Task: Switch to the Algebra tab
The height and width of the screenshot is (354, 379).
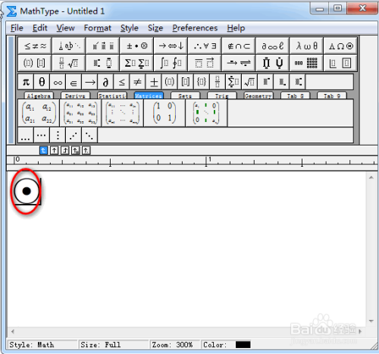Action: tap(39, 96)
